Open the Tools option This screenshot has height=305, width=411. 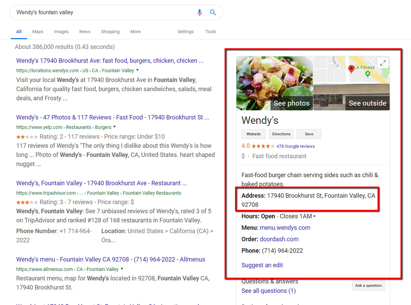211,31
